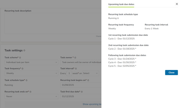Click the Show upcoming tasks link
The image size is (183, 108).
click(92, 104)
